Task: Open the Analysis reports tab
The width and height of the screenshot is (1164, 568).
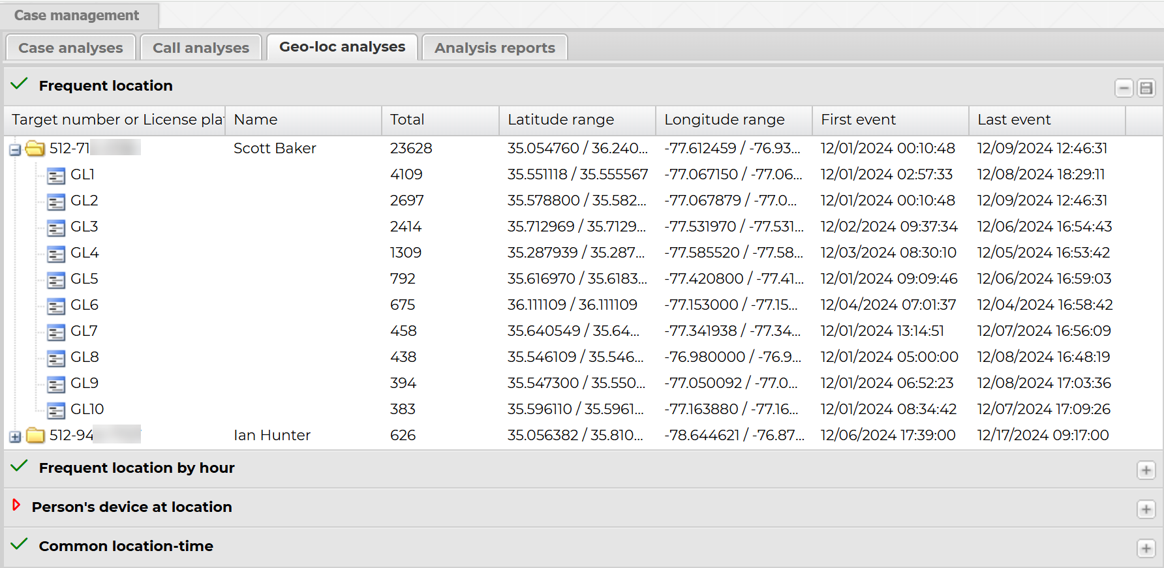Action: (495, 48)
